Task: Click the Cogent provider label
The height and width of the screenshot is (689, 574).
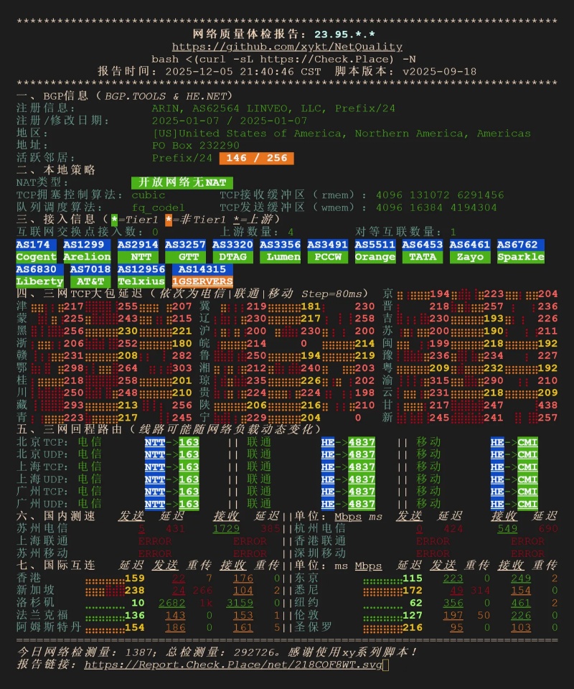Action: pyautogui.click(x=37, y=257)
